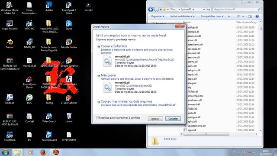Open the MM26_BR desktop icon
277x156 pixels.
pyautogui.click(x=29, y=43)
